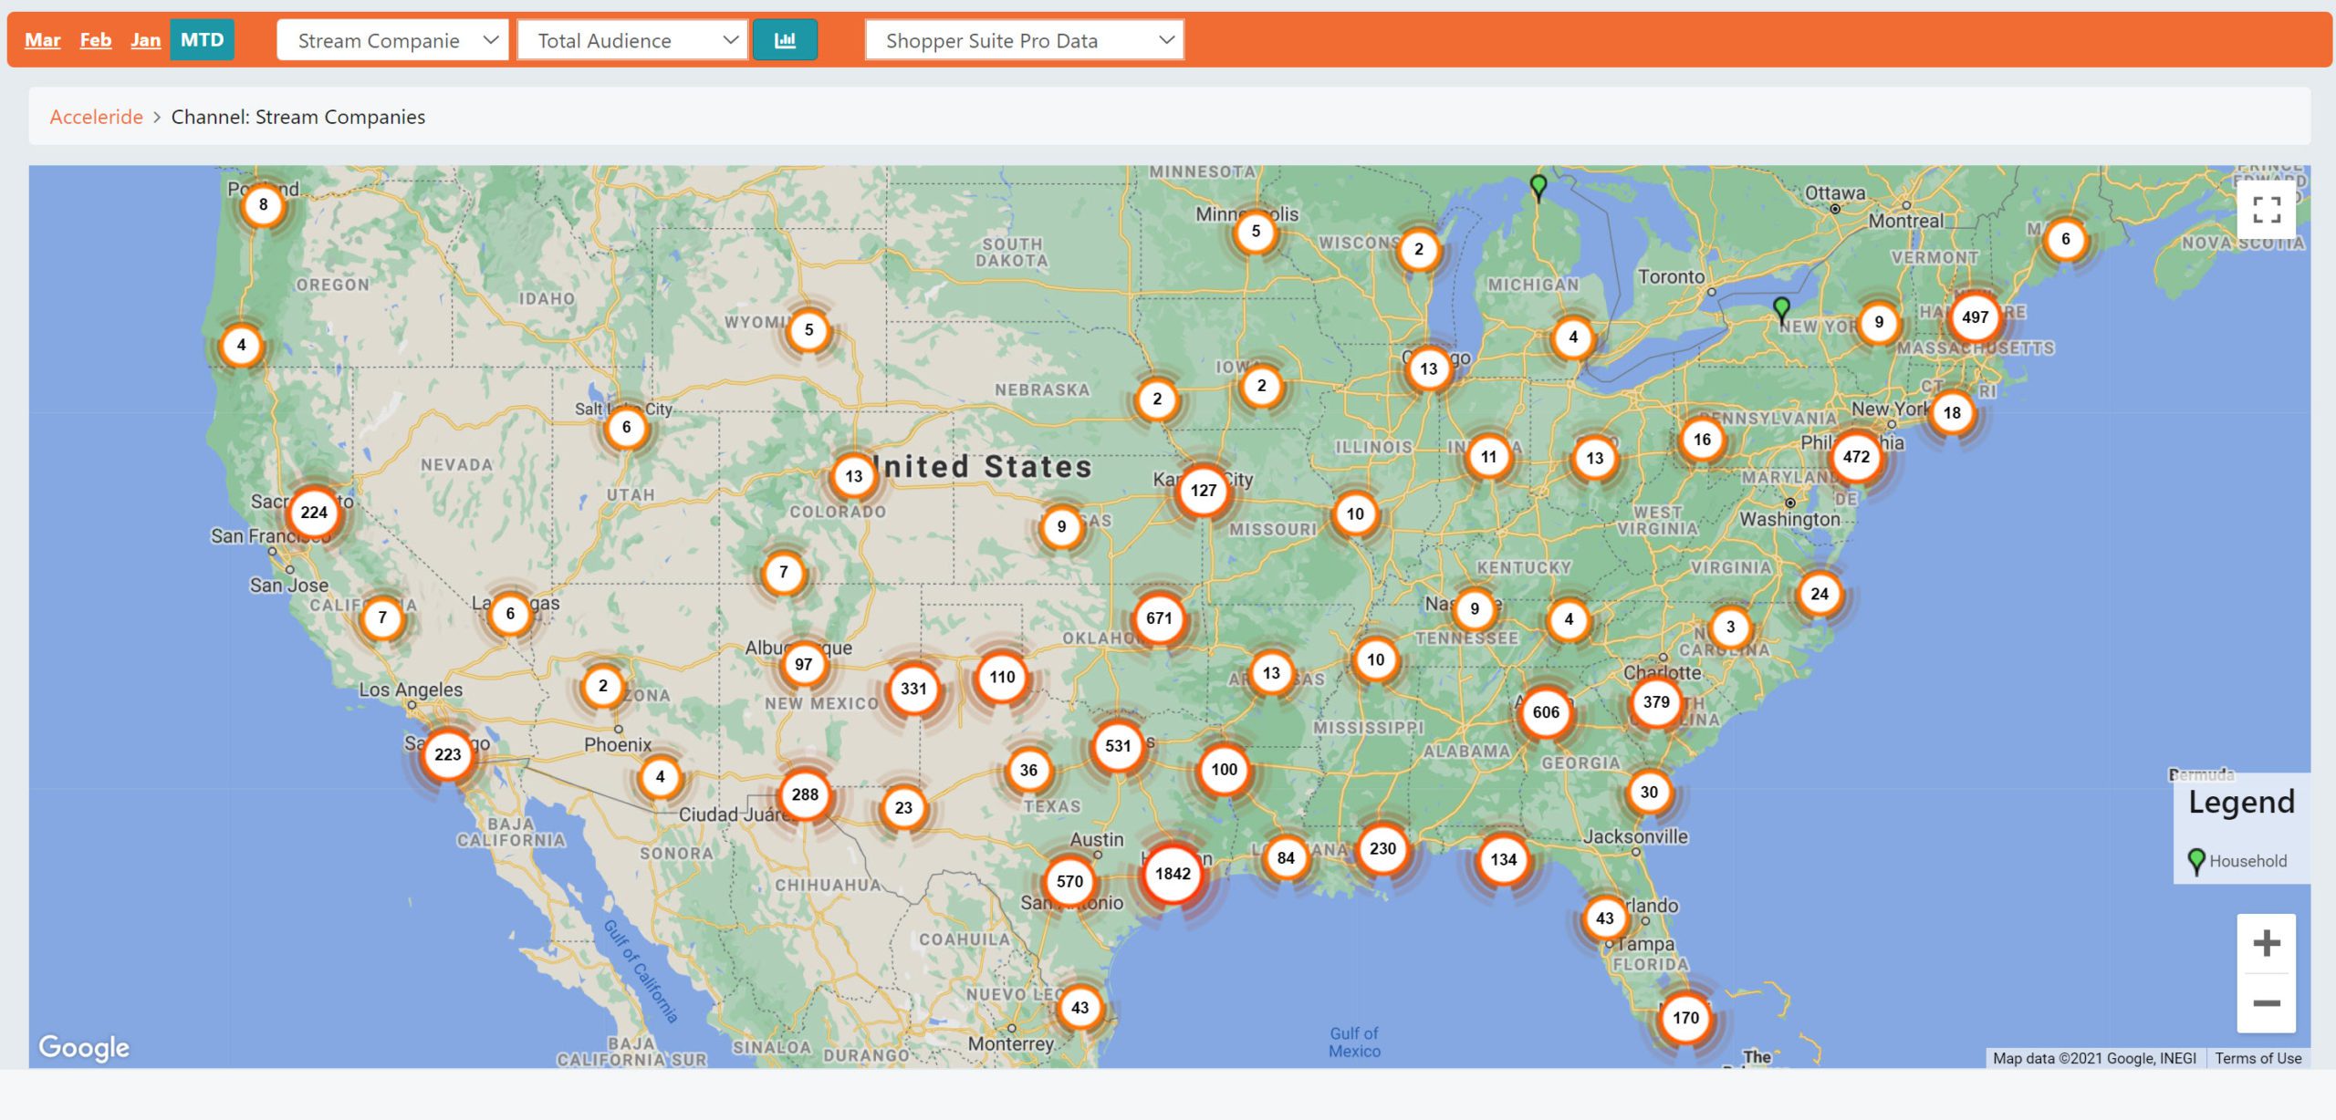Open the Terms of Use link
2336x1120 pixels.
(x=2258, y=1058)
